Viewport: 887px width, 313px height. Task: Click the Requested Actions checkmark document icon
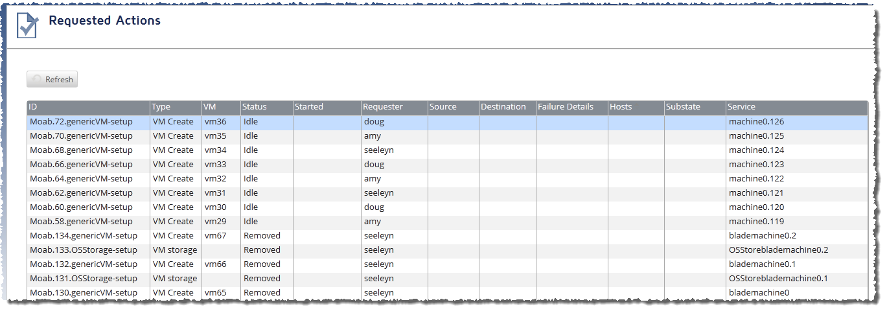[27, 26]
